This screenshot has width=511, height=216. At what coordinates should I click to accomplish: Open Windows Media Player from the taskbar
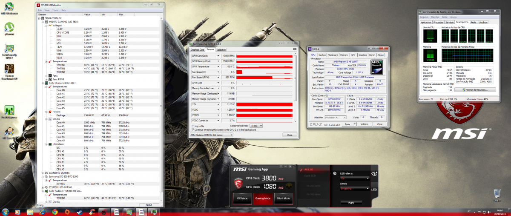[18, 212]
